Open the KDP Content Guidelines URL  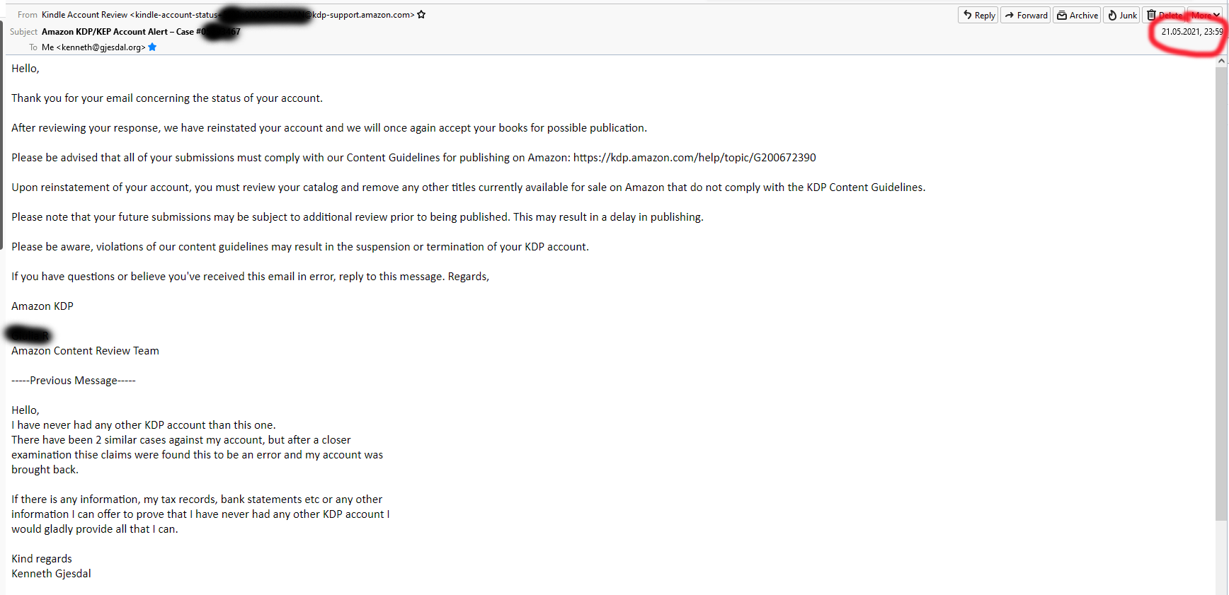point(694,158)
